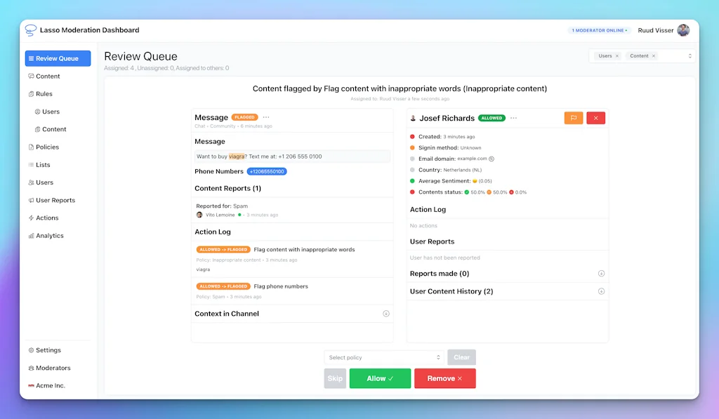Screen dimensions: 719x419
Task: Click 'Country: Netherlands (NL)' row
Action: (446, 170)
